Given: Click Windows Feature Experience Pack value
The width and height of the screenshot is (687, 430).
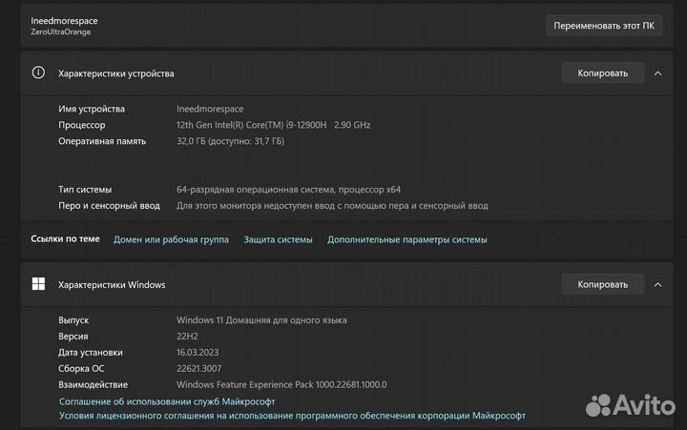Looking at the screenshot, I should (x=281, y=384).
